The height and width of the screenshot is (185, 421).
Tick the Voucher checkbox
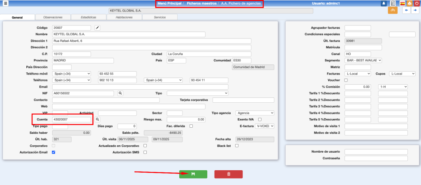tap(346, 80)
